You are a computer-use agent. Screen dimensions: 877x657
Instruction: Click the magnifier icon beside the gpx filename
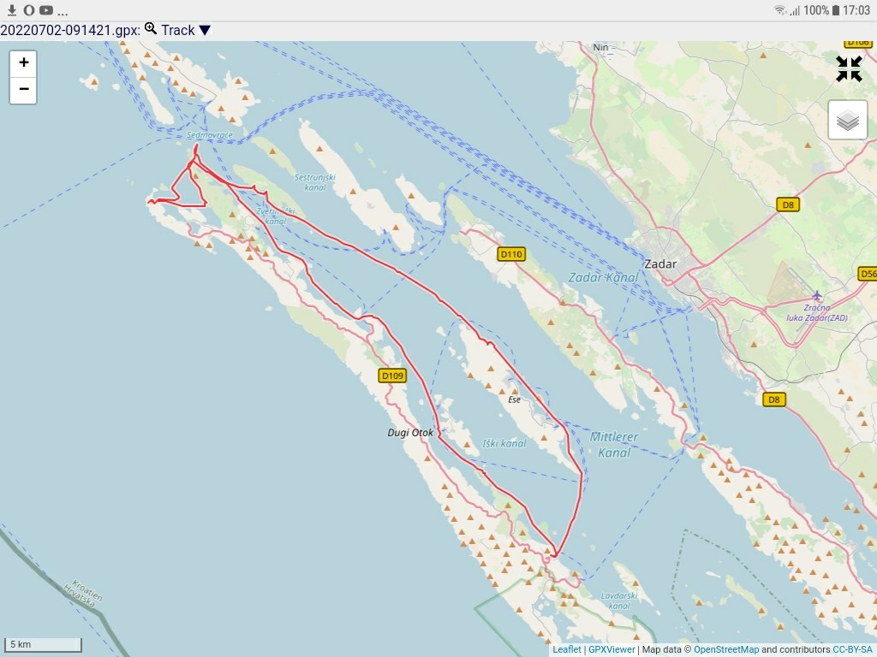click(x=151, y=29)
